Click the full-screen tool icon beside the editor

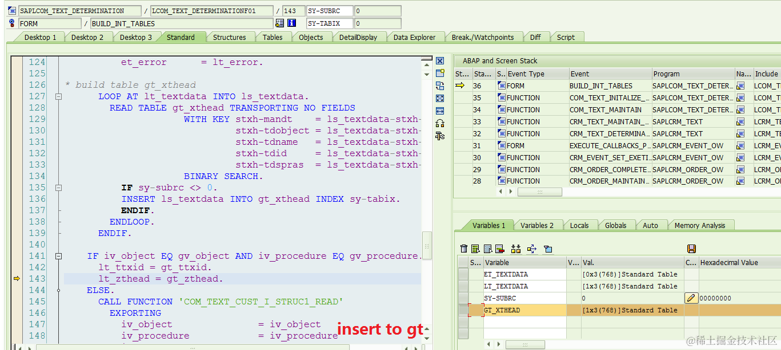coord(440,98)
